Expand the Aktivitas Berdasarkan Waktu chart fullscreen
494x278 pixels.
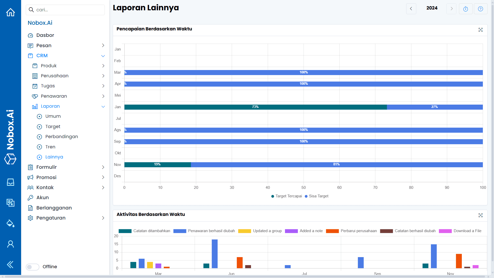(480, 215)
